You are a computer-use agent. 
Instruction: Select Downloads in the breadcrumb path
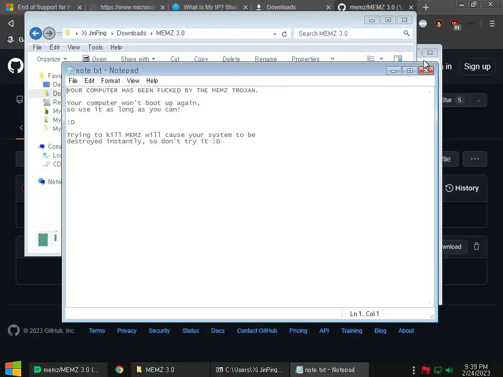(131, 33)
